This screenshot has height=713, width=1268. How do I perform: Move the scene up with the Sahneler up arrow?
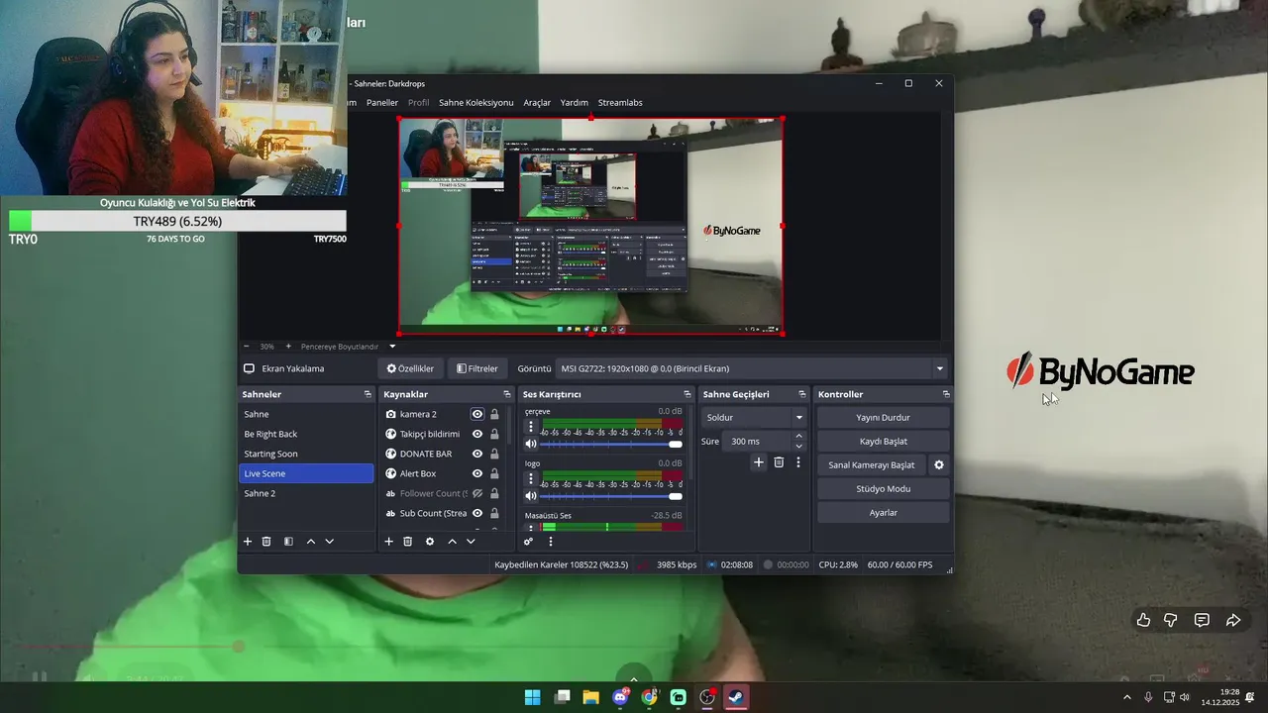click(x=311, y=542)
